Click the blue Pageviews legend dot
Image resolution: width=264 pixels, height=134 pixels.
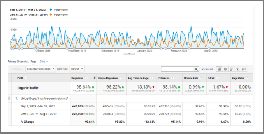click(x=51, y=10)
